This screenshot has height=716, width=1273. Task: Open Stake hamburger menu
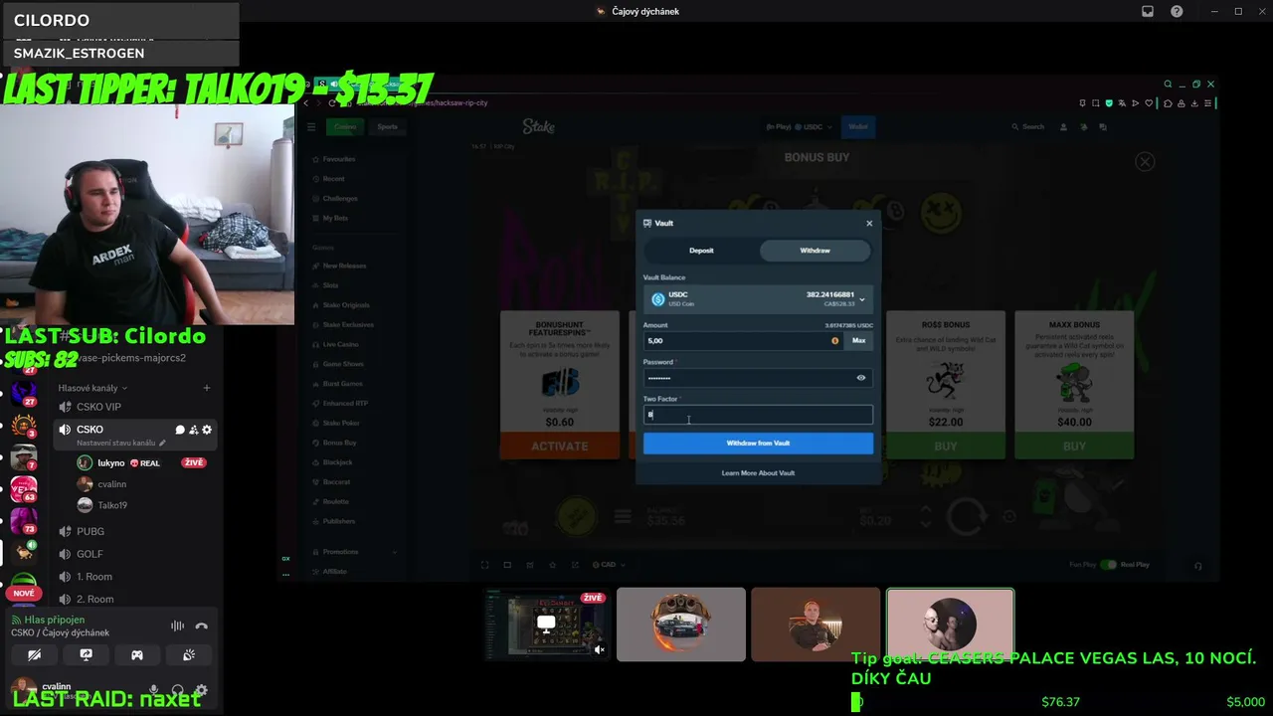point(310,126)
